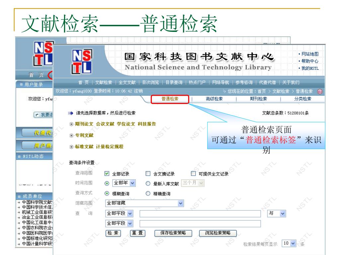This screenshot has width=340, height=255.
Task: Switch to the 期刊检索 tab
Action: click(258, 99)
